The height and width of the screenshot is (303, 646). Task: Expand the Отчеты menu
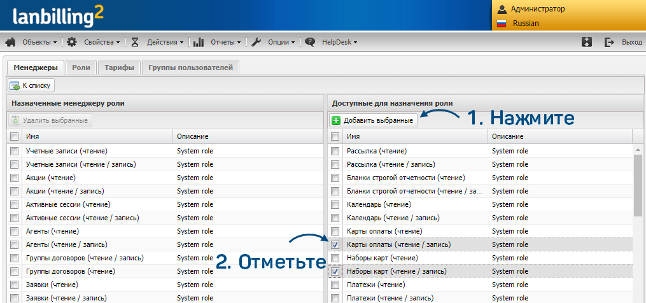coord(226,42)
